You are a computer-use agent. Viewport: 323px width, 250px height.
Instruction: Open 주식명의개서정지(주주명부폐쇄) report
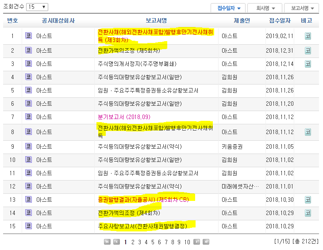coord(137,64)
